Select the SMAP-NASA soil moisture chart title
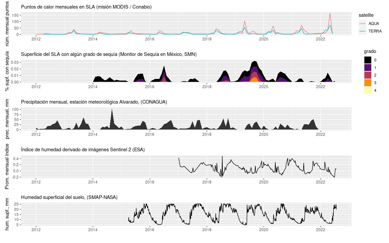The image size is (389, 243). (x=69, y=197)
